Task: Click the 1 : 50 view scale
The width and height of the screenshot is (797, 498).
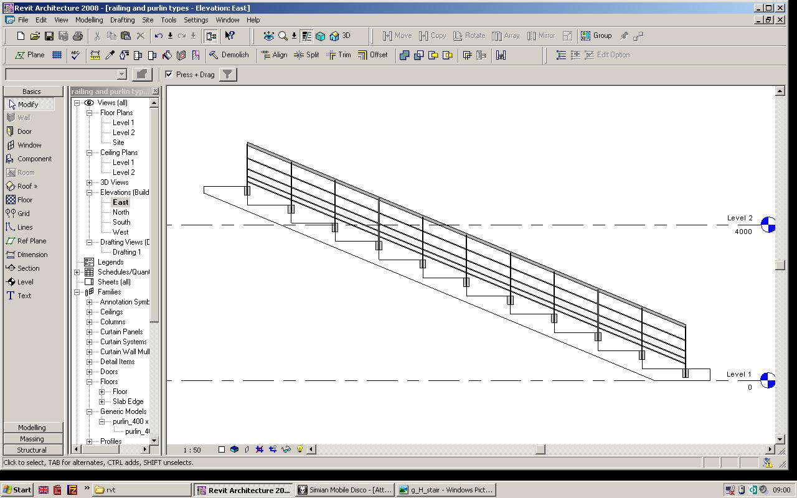Action: 192,449
